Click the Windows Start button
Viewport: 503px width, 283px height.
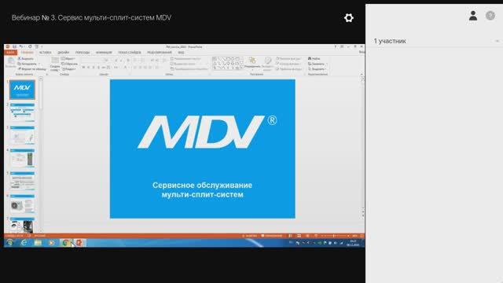coord(10,243)
